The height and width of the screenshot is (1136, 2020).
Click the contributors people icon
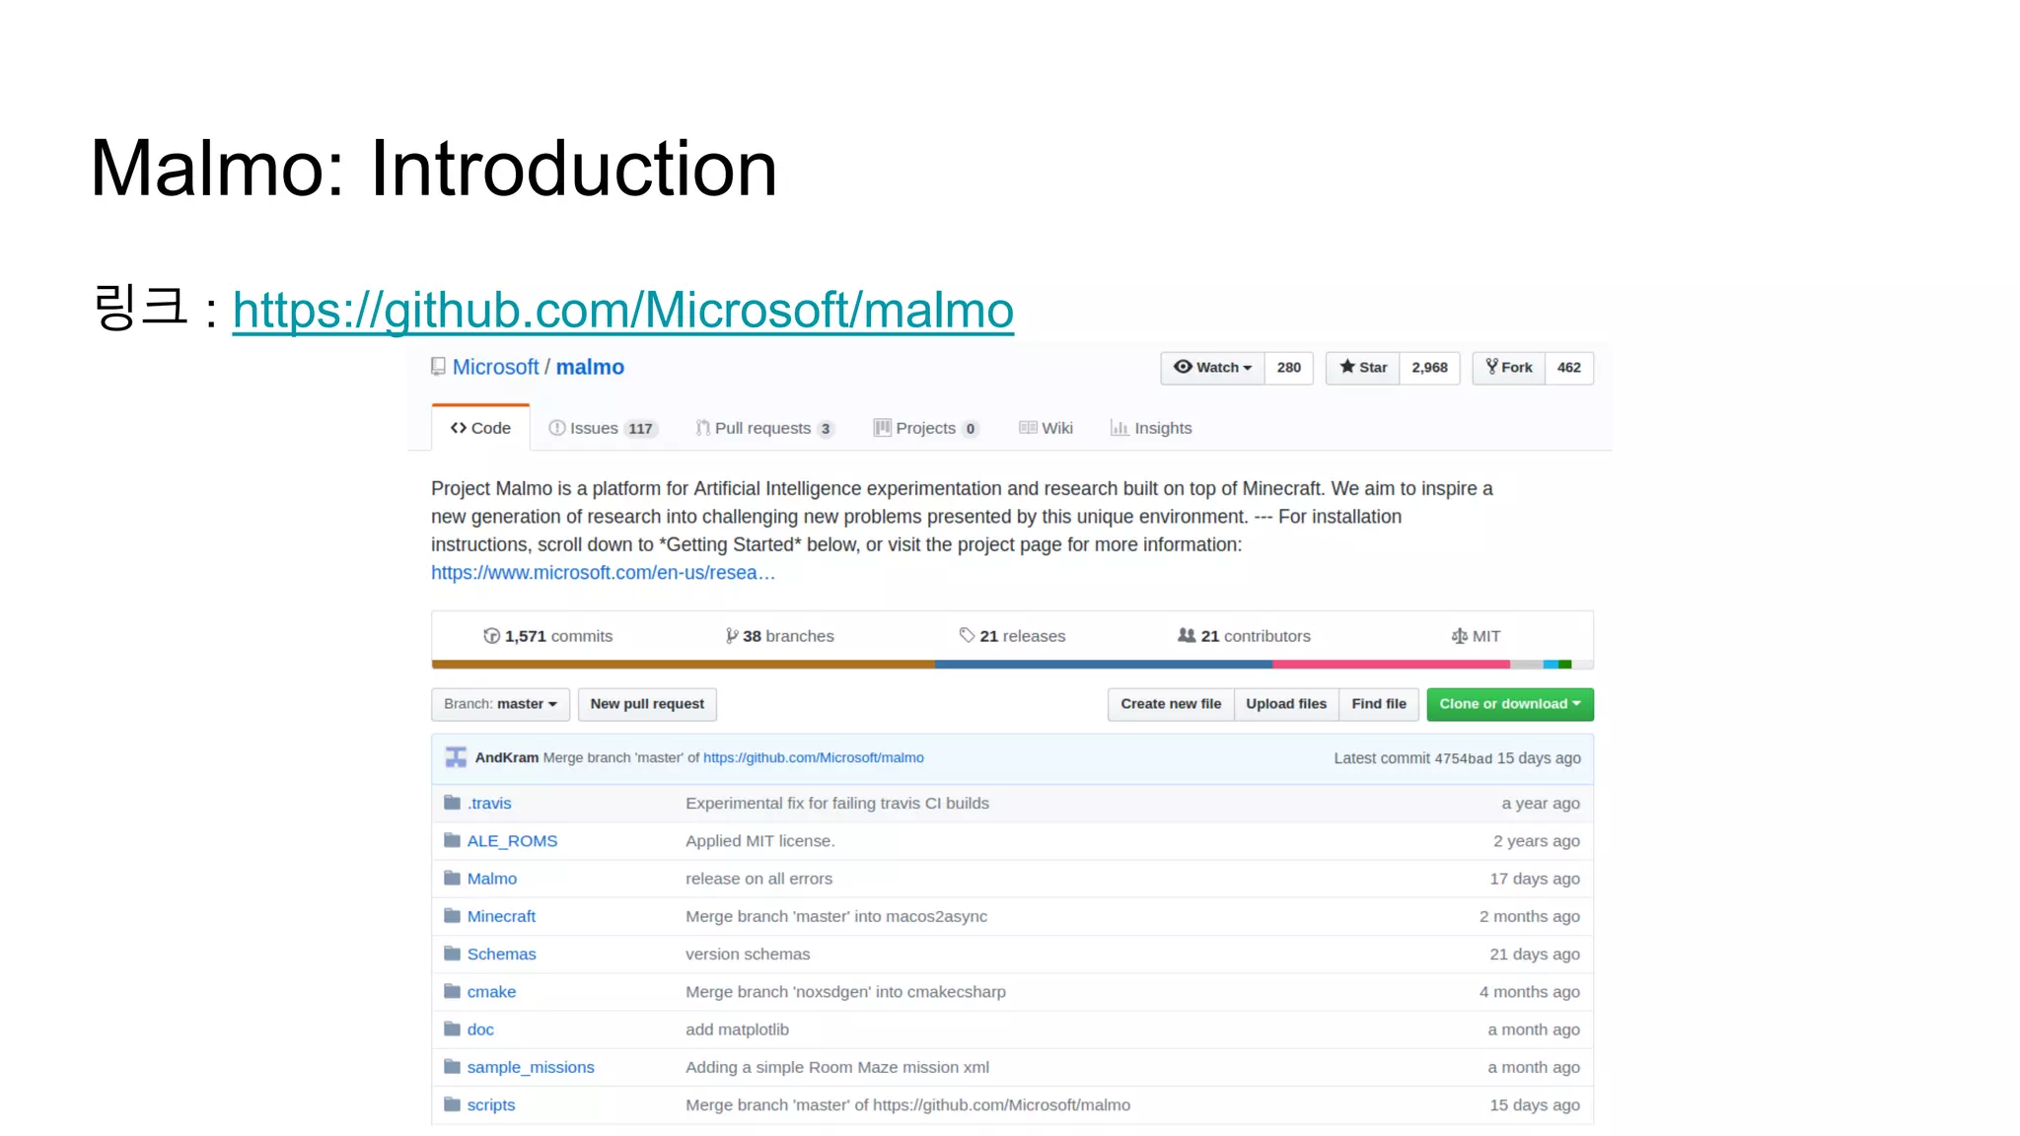1187,635
